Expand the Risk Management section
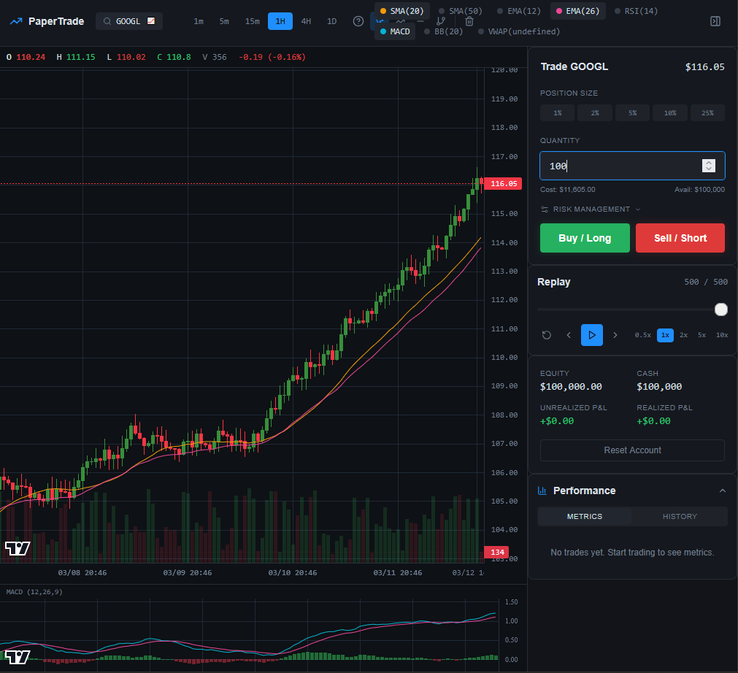 (x=591, y=209)
